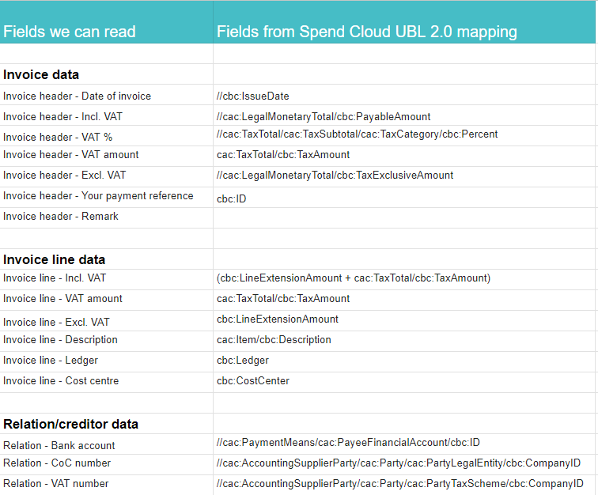Select the 'Invoice line - Cost centre' cell
Image resolution: width=598 pixels, height=495 pixels.
click(61, 380)
